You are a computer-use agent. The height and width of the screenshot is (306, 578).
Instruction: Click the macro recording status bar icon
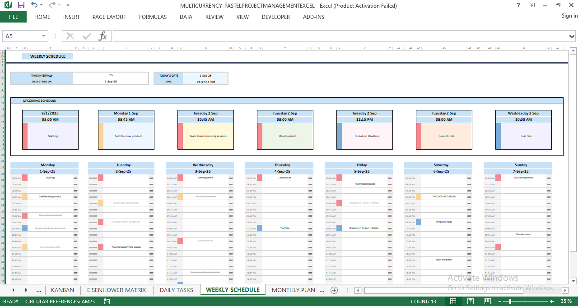[x=107, y=301]
